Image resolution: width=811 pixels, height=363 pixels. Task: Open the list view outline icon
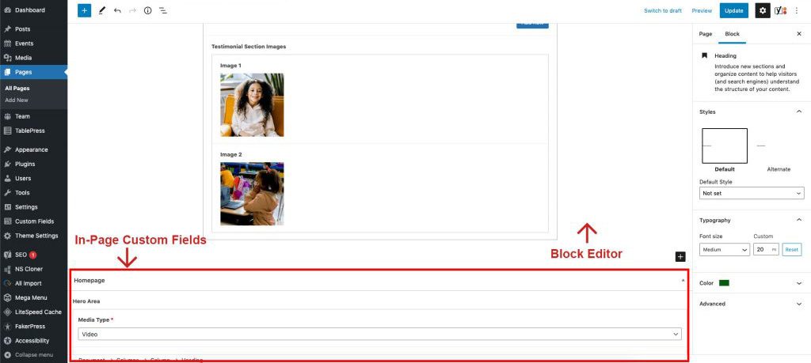[163, 10]
